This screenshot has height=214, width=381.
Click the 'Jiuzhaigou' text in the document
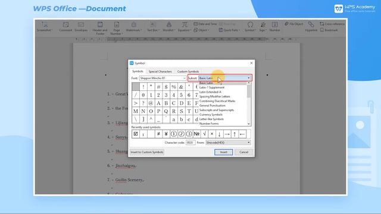(125, 165)
